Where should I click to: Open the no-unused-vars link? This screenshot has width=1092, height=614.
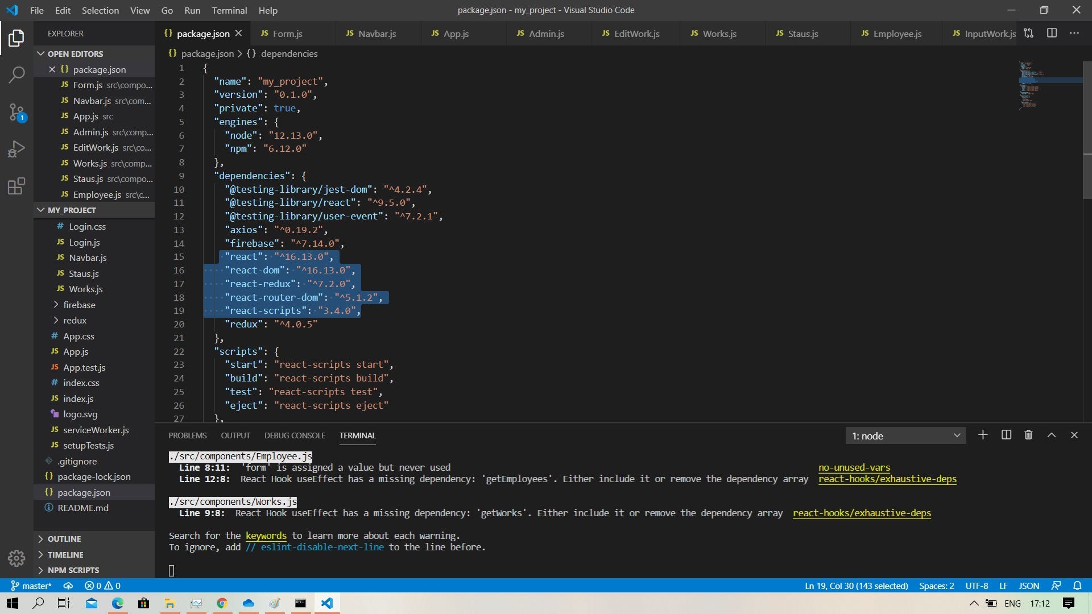tap(854, 467)
